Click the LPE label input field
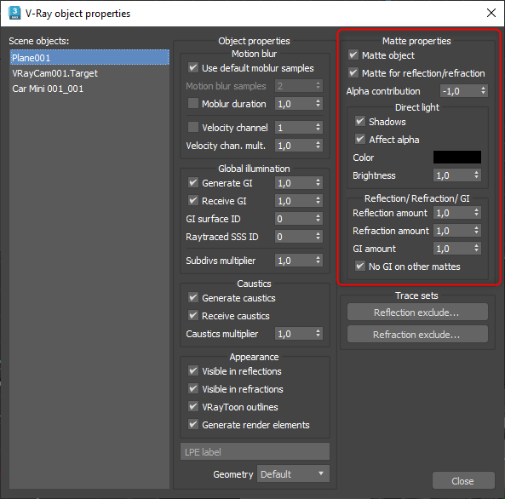Screen dimensions: 505x499 [255, 451]
